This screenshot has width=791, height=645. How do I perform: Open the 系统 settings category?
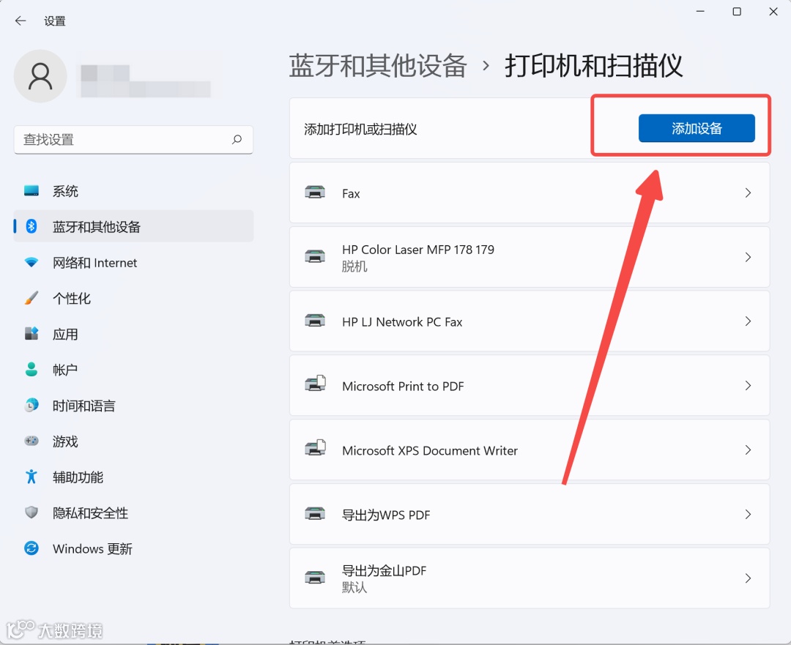point(133,191)
